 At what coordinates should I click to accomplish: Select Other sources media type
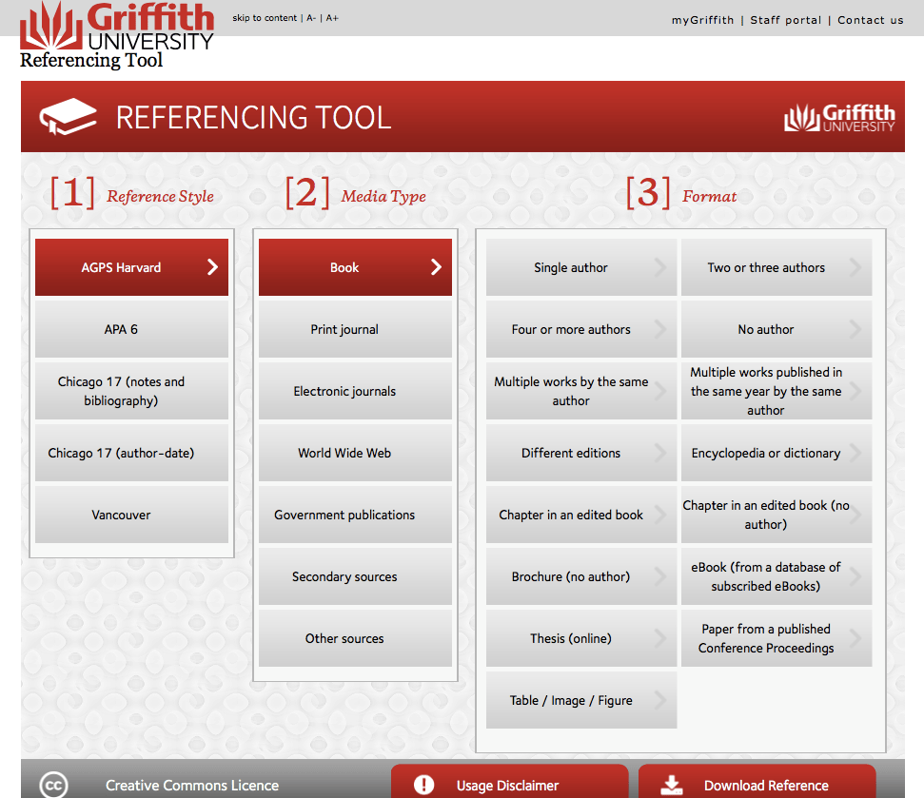(x=355, y=638)
